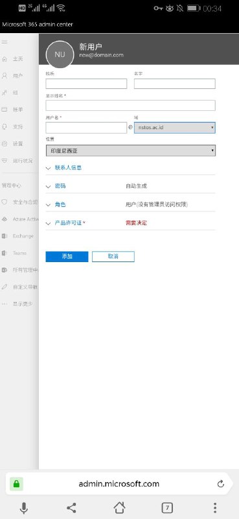239x519 pixels.
Task: Click the show less ellipsis icon
Action: coord(5,304)
